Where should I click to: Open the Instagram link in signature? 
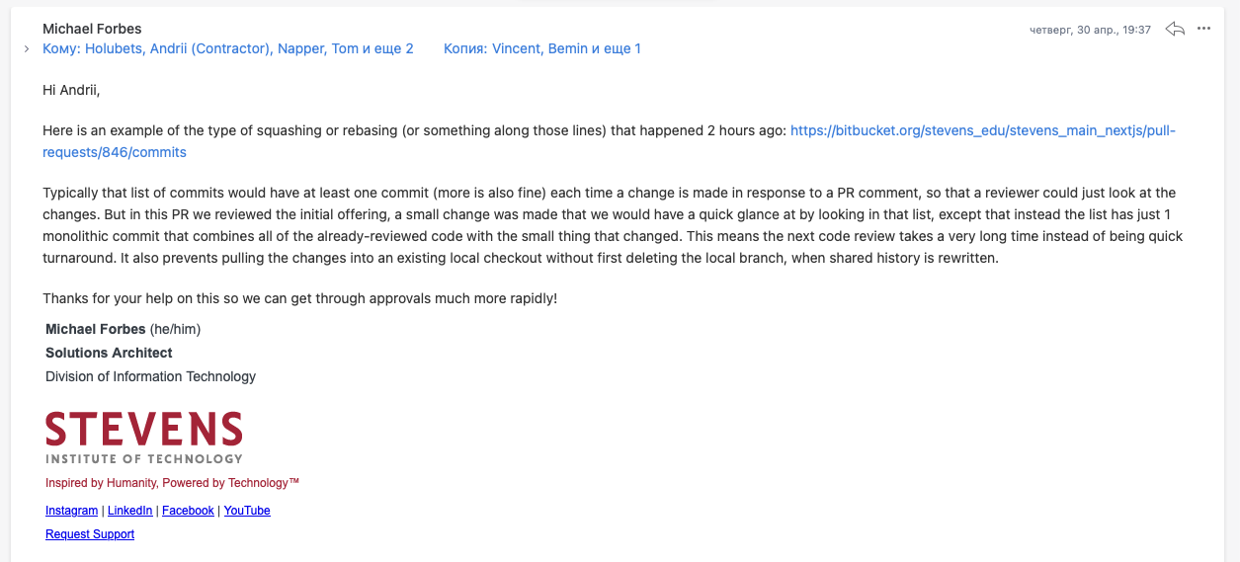pos(71,511)
